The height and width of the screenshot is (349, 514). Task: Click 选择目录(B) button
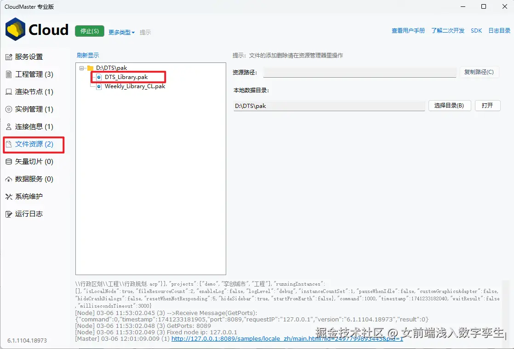click(x=450, y=106)
